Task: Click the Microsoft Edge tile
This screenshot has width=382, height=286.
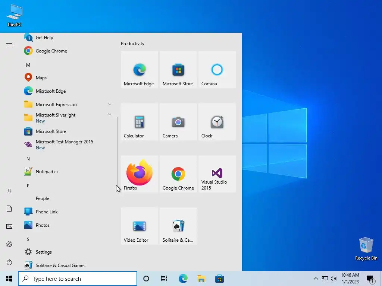Action: tap(140, 70)
